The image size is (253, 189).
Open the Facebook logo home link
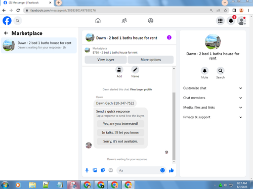point(7,21)
